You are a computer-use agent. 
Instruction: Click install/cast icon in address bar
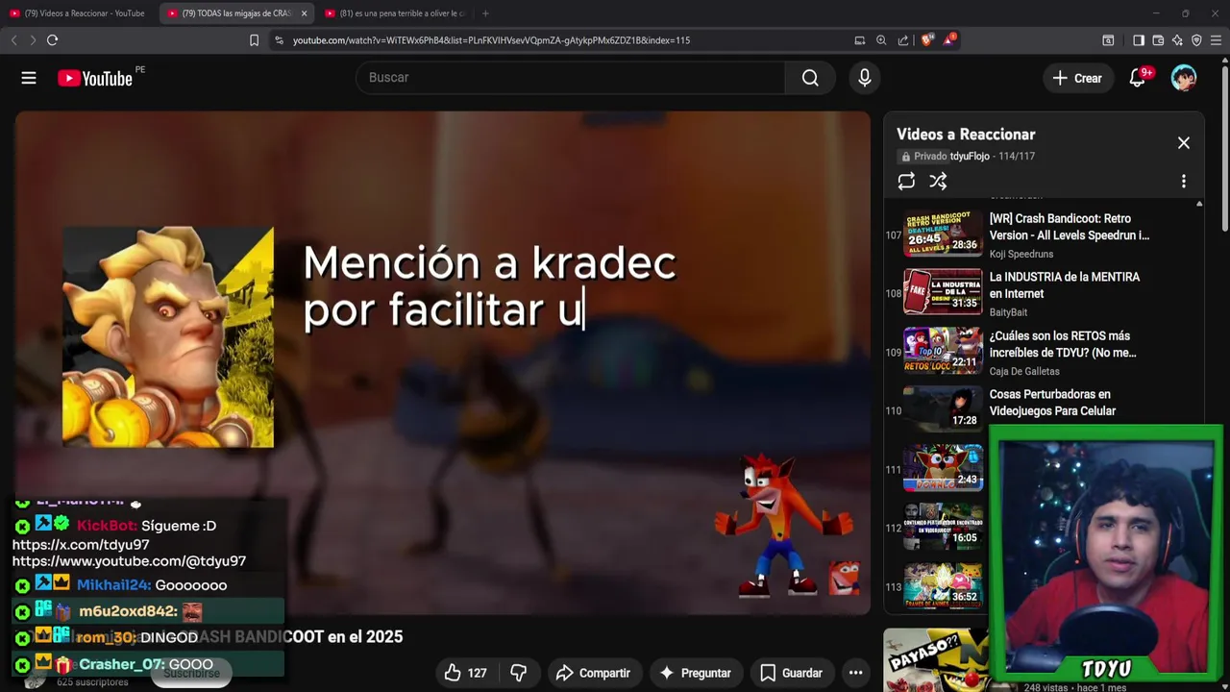click(x=859, y=40)
